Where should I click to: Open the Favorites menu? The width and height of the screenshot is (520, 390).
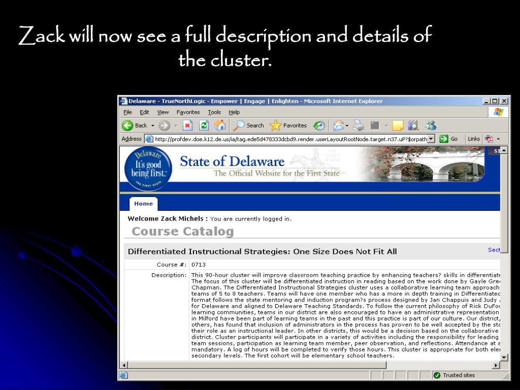188,112
